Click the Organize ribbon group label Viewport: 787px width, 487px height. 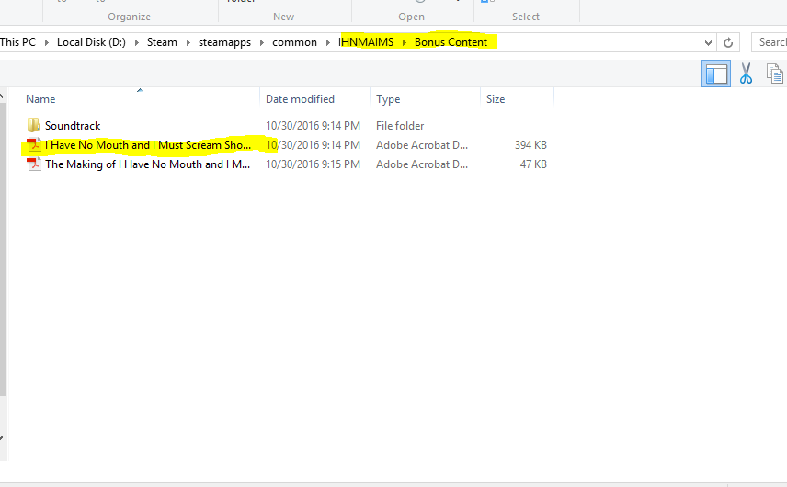coord(129,17)
